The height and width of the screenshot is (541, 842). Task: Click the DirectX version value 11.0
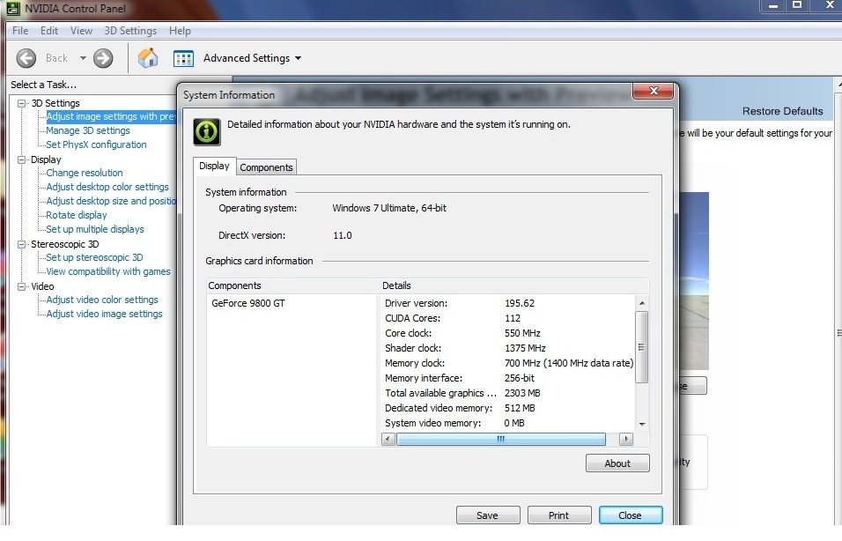point(342,235)
